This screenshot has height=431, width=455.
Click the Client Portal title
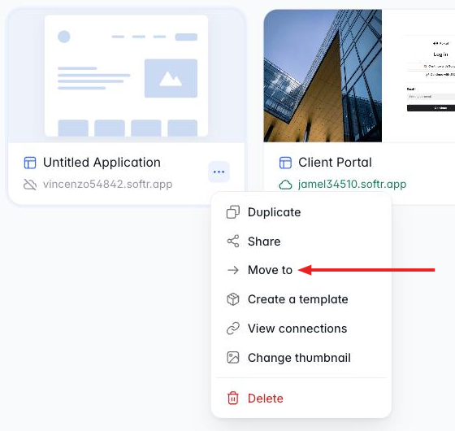(335, 163)
